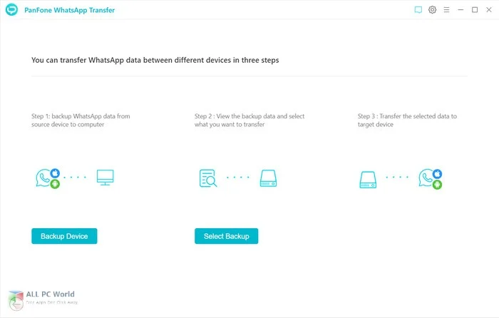This screenshot has height=318, width=499.
Task: Click the Step 3 WhatsApp target device icon
Action: (x=431, y=179)
